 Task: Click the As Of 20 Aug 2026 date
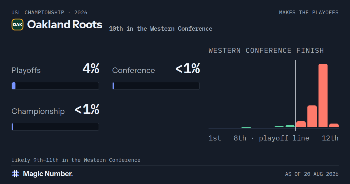pos(312,174)
